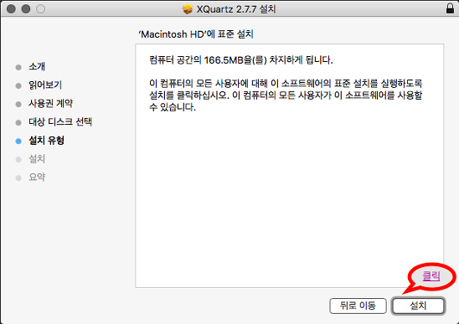Select the 대상 디스크 선택 step
The image size is (459, 324).
point(60,122)
